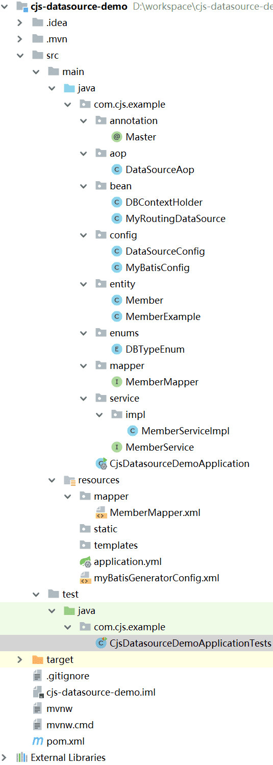273x765 pixels.
Task: Click the application.yml Spring config icon
Action: [85, 561]
